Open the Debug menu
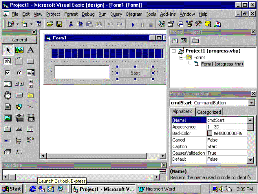The height and width of the screenshot is (194, 258). pos(88,14)
